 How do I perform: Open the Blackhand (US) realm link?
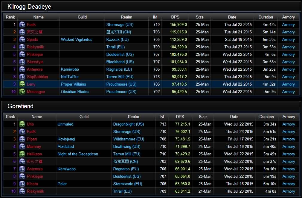[x=120, y=62]
